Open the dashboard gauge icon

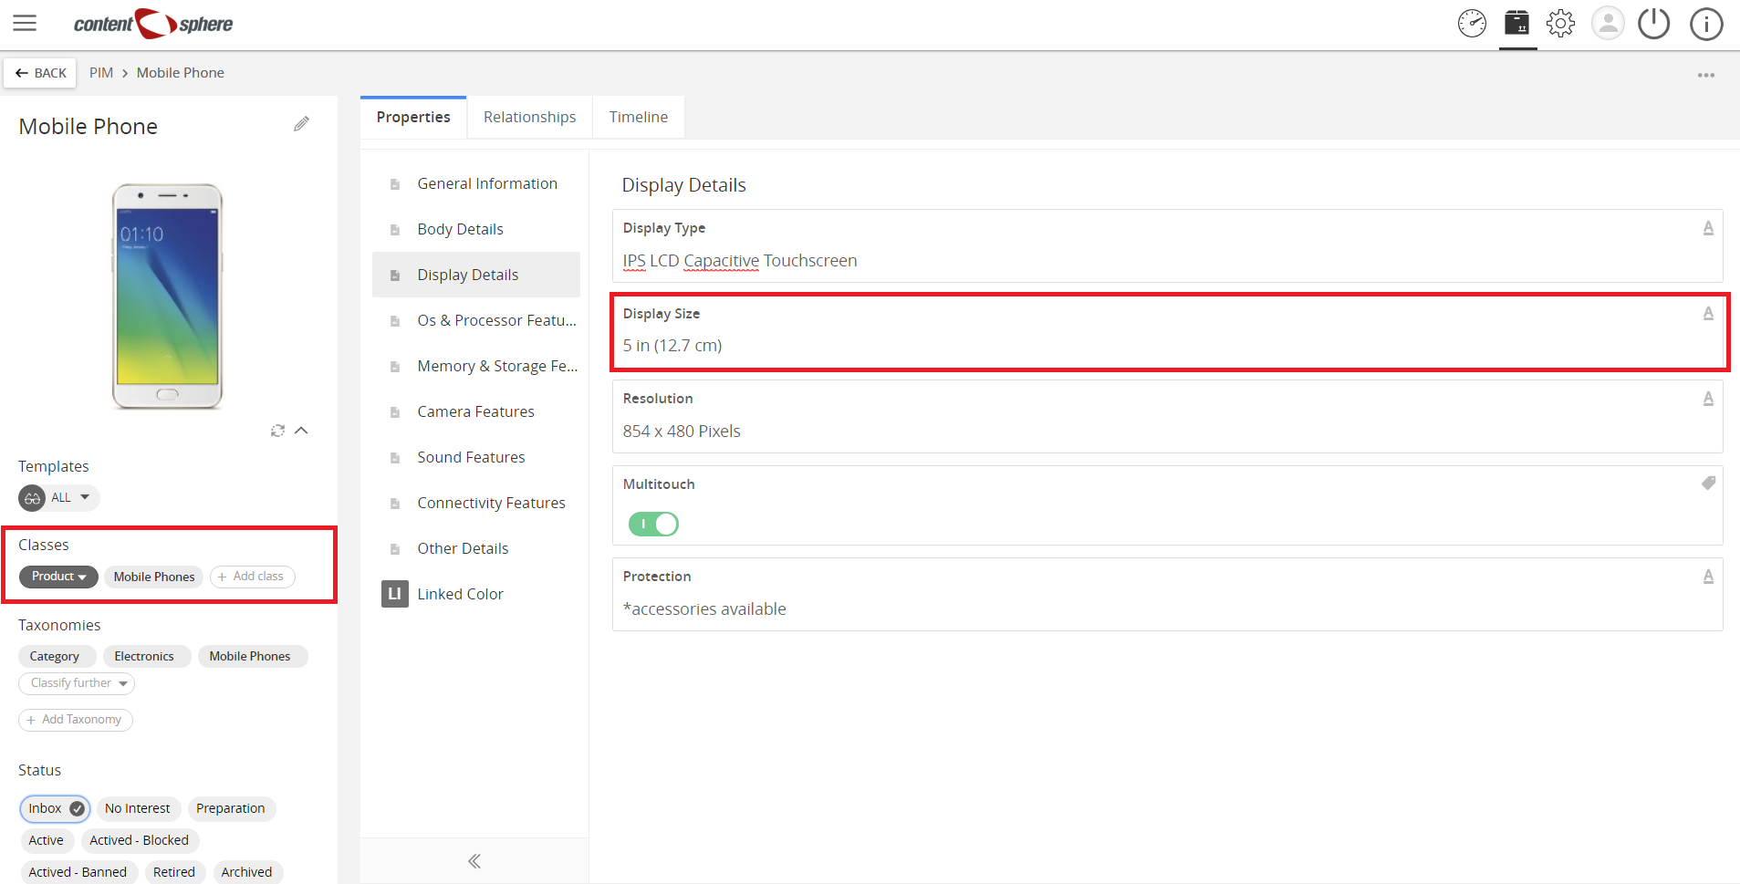1472,24
